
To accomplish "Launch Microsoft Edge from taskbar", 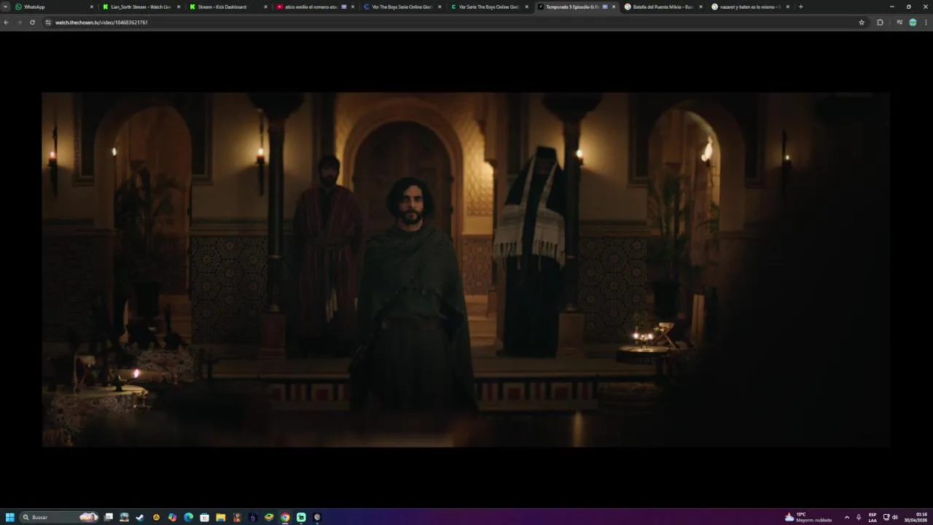I will [x=189, y=517].
